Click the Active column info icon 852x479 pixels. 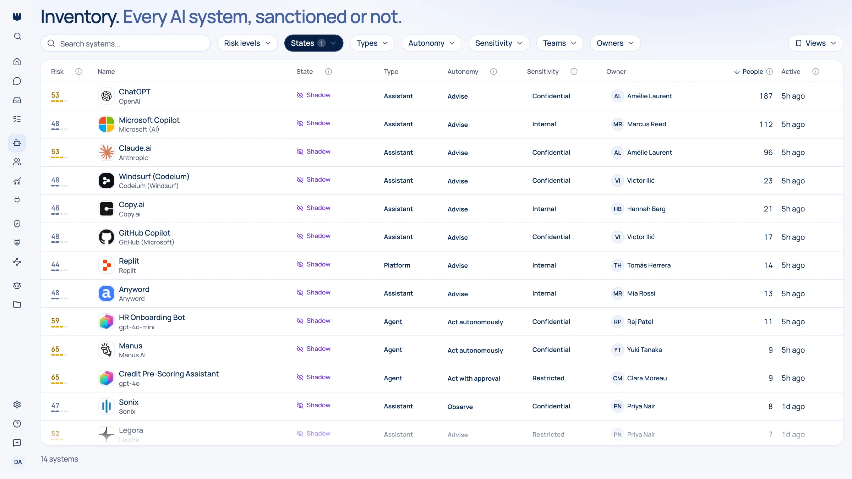click(816, 72)
